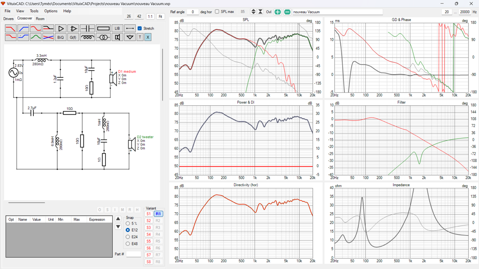Add the blue high-shelf filter block

click(23, 37)
